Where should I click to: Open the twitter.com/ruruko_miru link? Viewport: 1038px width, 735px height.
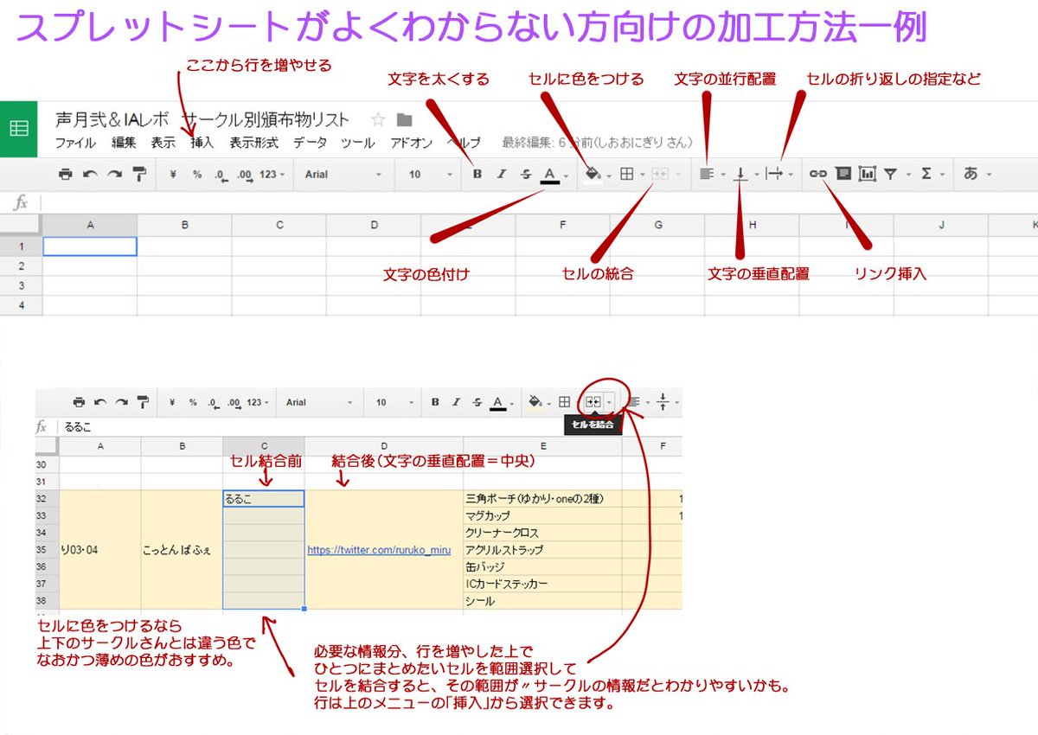click(x=379, y=550)
